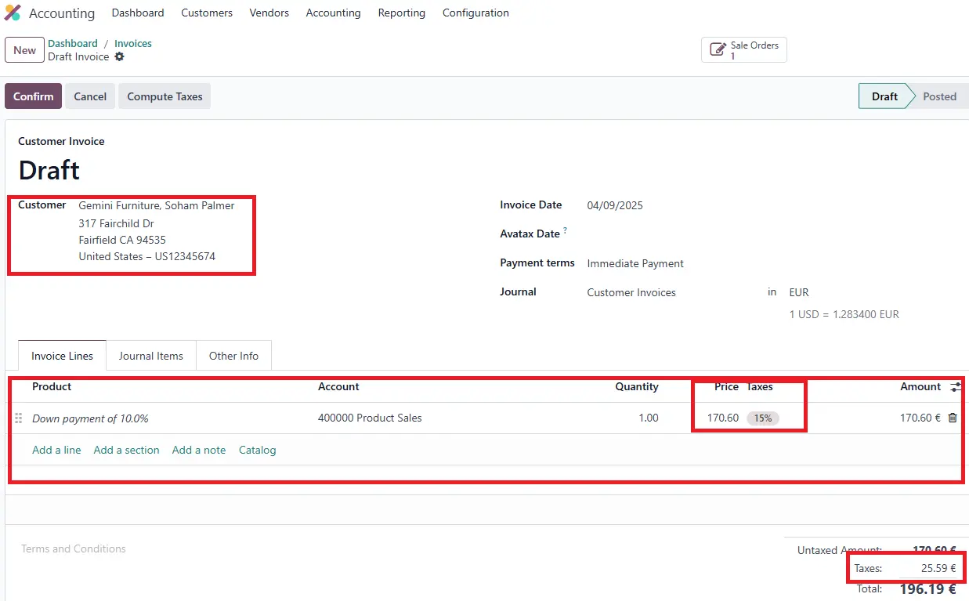Click Down payment of 10.0% product cell

click(x=90, y=418)
